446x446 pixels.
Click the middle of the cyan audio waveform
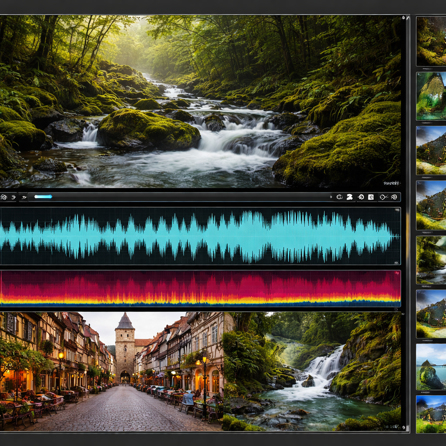[x=200, y=236]
